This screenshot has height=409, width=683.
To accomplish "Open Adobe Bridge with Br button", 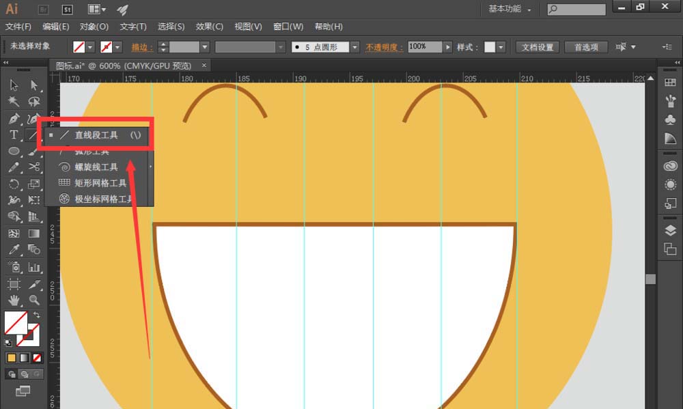I will tap(43, 10).
